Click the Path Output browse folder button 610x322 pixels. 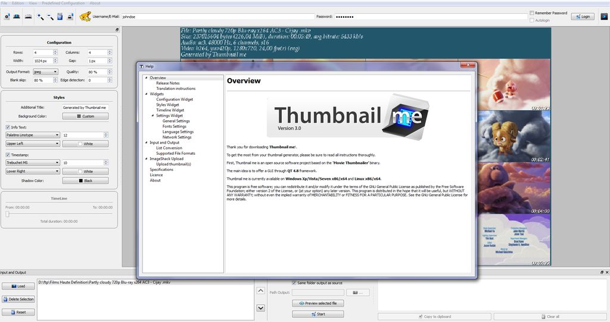357,292
